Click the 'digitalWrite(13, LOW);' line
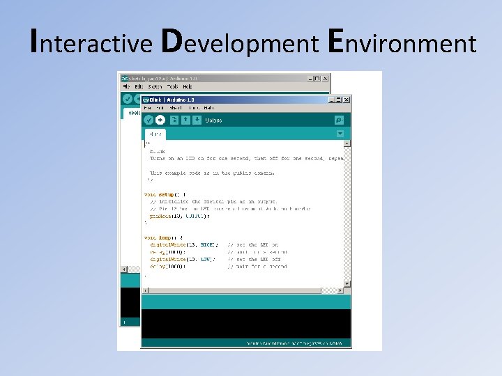Image resolution: width=502 pixels, height=376 pixels. click(183, 259)
